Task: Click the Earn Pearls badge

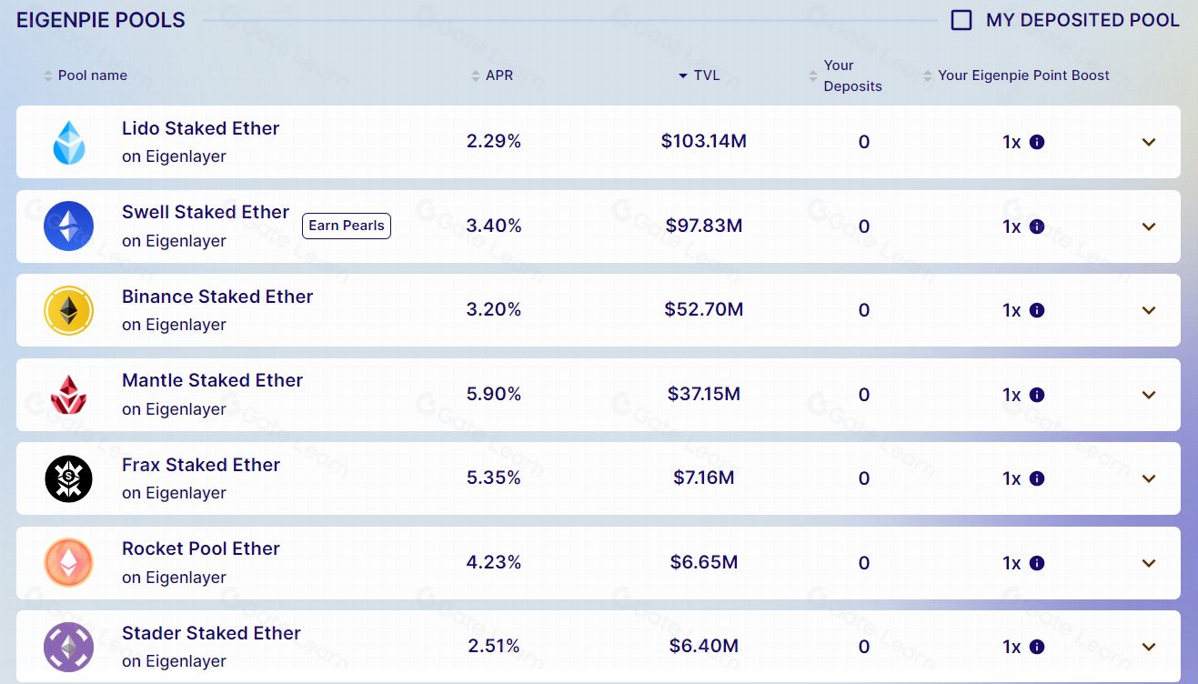Action: tap(347, 226)
